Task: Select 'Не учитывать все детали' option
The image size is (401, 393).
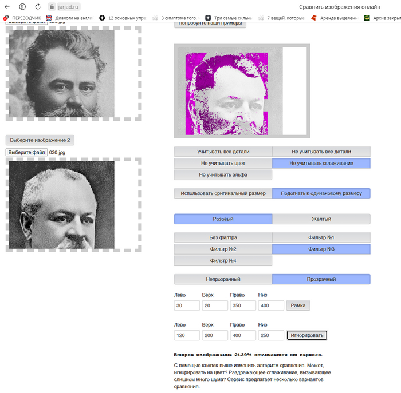Action: 321,152
